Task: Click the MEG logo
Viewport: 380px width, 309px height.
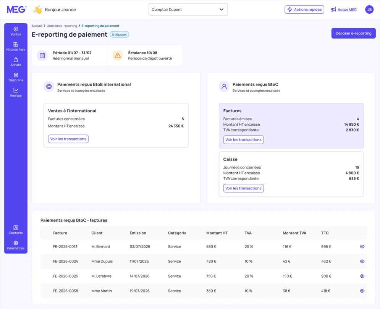Action: coord(17,10)
